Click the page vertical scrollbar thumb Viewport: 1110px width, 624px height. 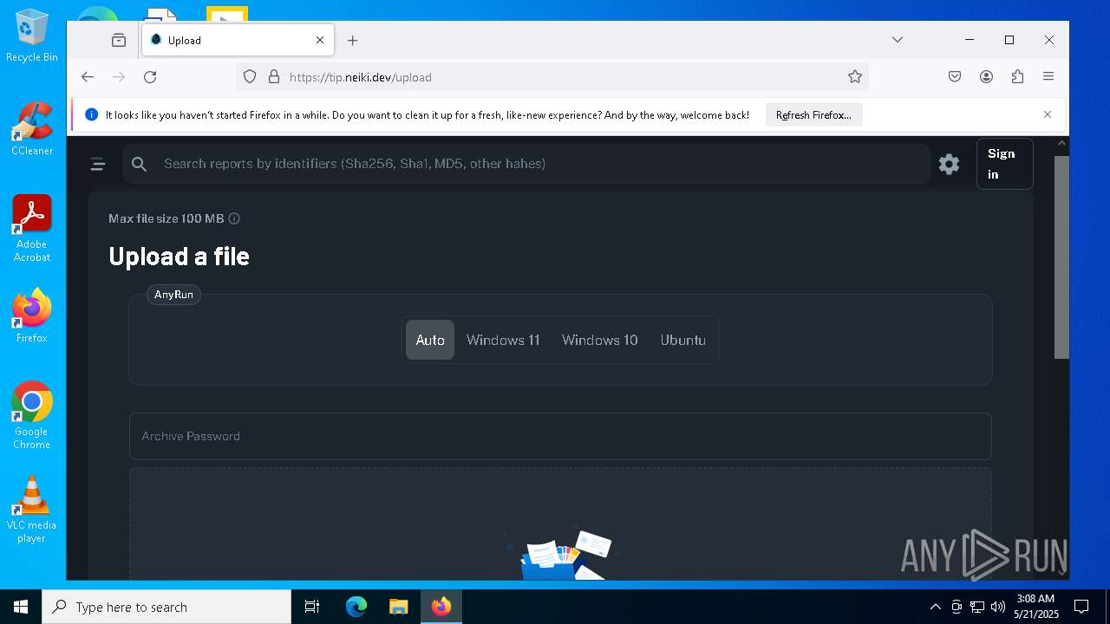(x=1061, y=257)
